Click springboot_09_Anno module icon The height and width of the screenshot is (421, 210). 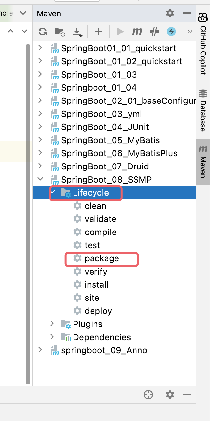54,350
